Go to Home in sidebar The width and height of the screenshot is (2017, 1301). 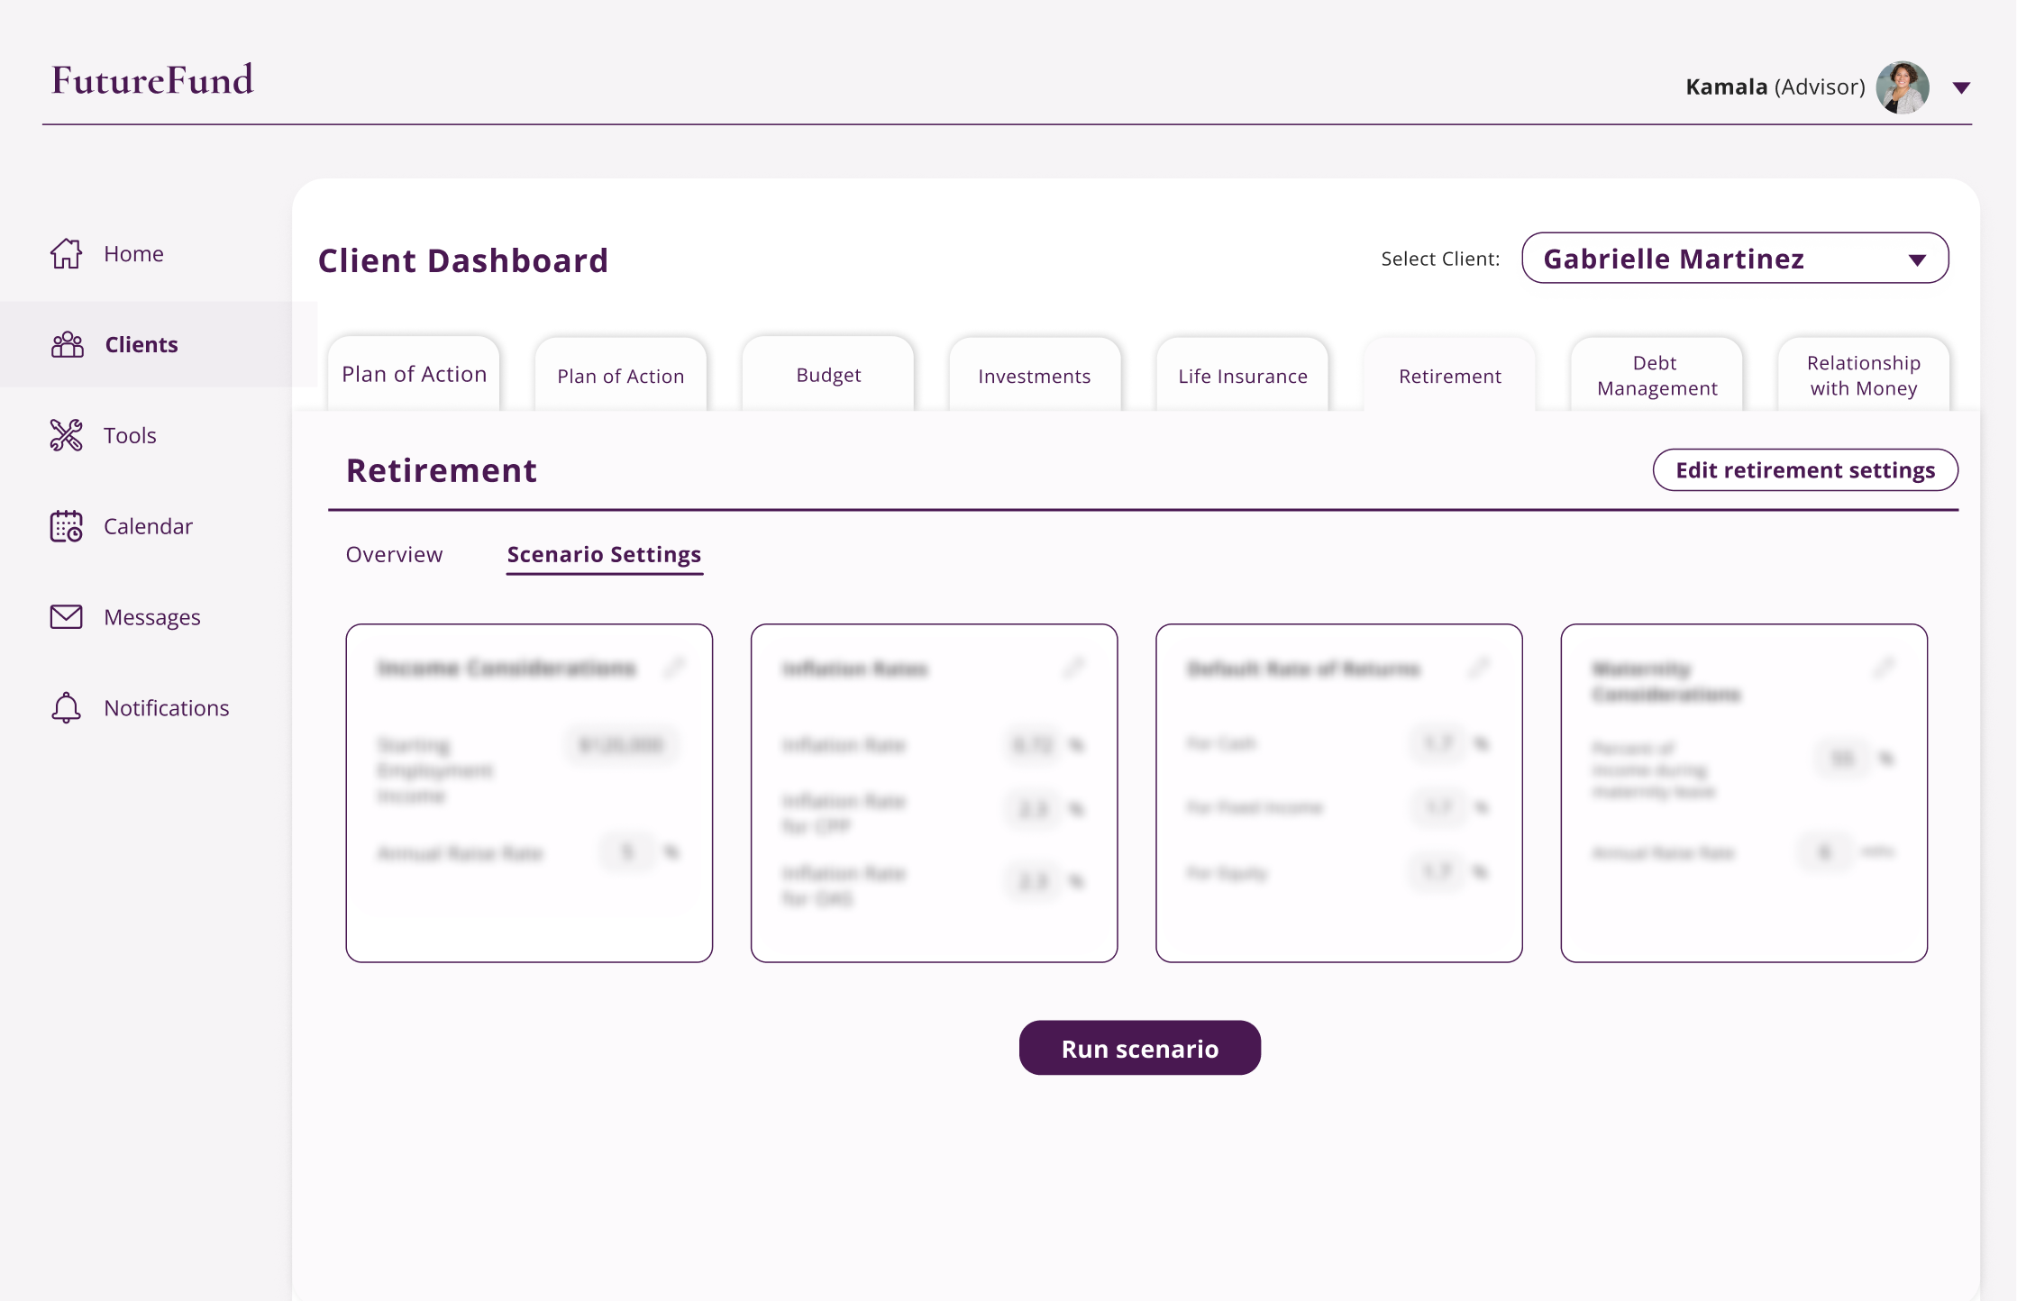(133, 254)
